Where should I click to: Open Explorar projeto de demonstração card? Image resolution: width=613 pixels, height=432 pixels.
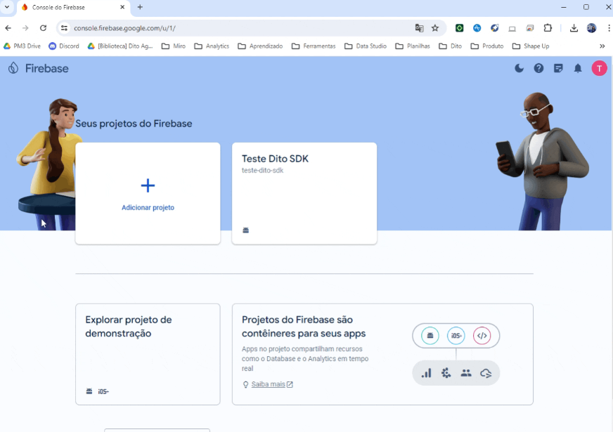coord(148,354)
